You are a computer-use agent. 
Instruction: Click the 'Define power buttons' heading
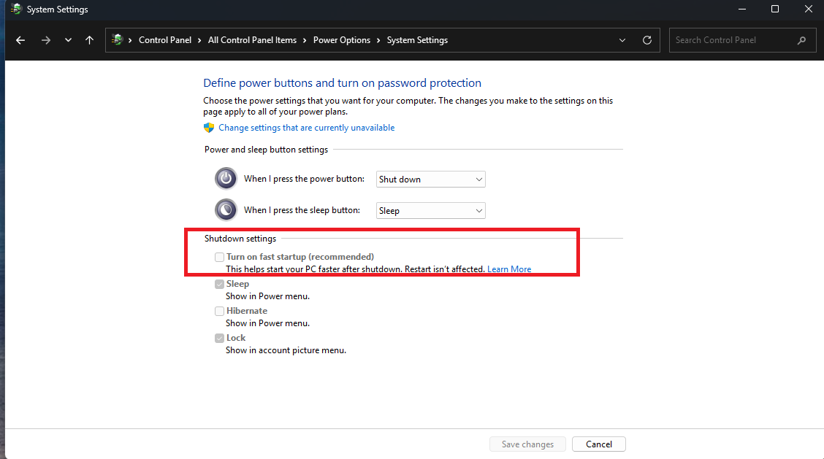(342, 83)
